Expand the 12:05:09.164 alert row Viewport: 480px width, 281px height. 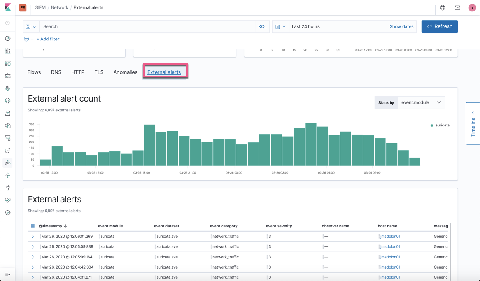(x=33, y=257)
